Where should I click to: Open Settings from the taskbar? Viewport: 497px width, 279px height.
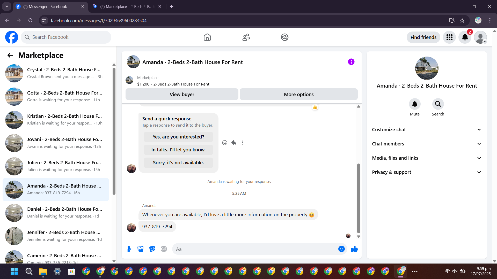pyautogui.click(x=57, y=271)
